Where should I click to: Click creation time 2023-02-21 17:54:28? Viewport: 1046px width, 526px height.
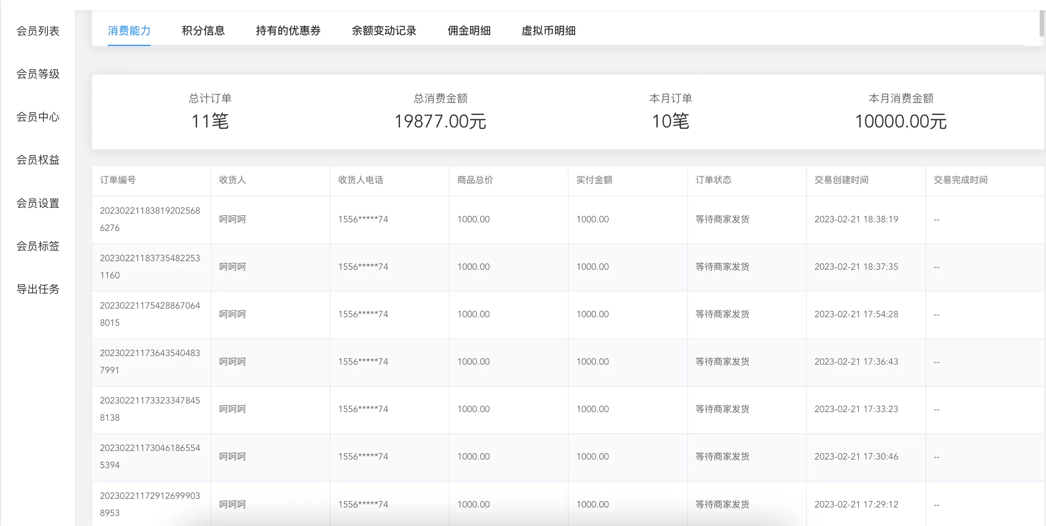coord(856,314)
